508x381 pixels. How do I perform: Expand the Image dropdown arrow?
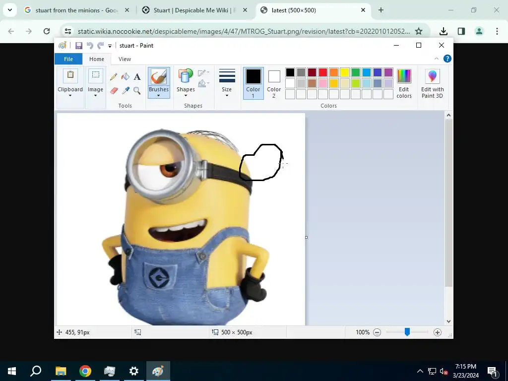coord(96,96)
